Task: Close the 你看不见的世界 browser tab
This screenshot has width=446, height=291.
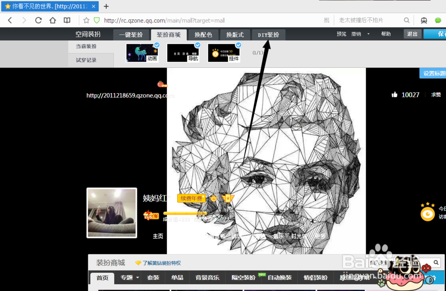Action: point(93,6)
